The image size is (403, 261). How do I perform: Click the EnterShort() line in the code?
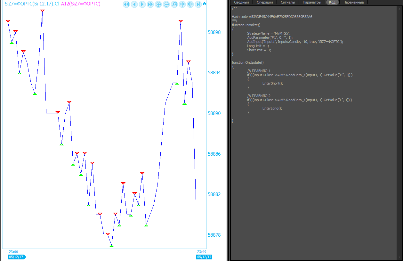(x=273, y=83)
